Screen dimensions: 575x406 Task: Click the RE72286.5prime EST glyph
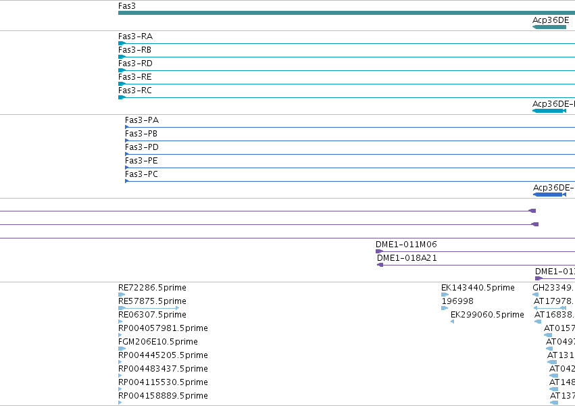(x=122, y=295)
